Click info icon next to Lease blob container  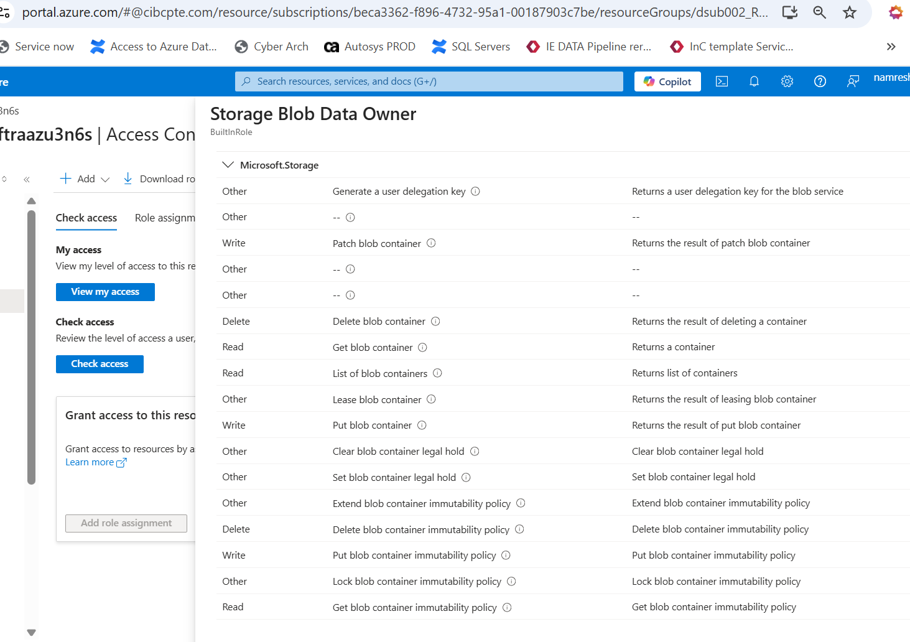[x=431, y=399]
